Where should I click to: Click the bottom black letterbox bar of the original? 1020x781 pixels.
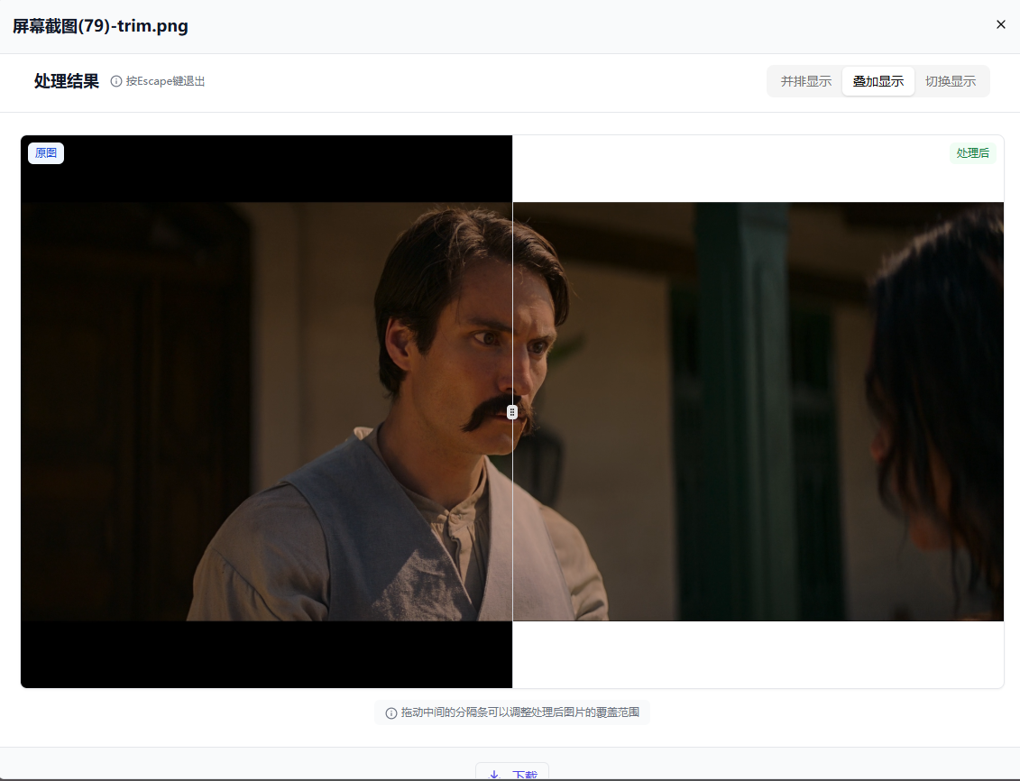pyautogui.click(x=271, y=654)
